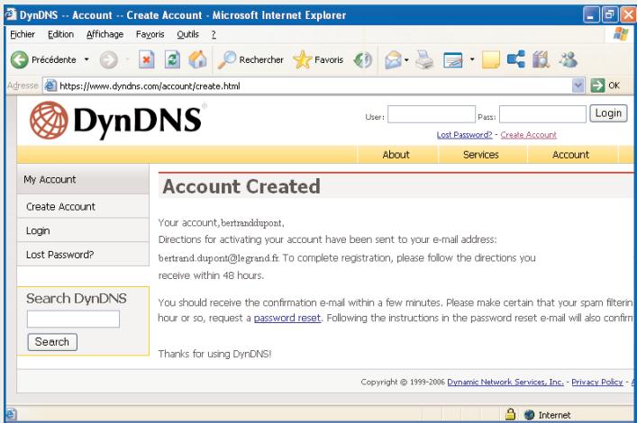Click the page icon in address bar
This screenshot has height=423, width=637.
tap(50, 85)
